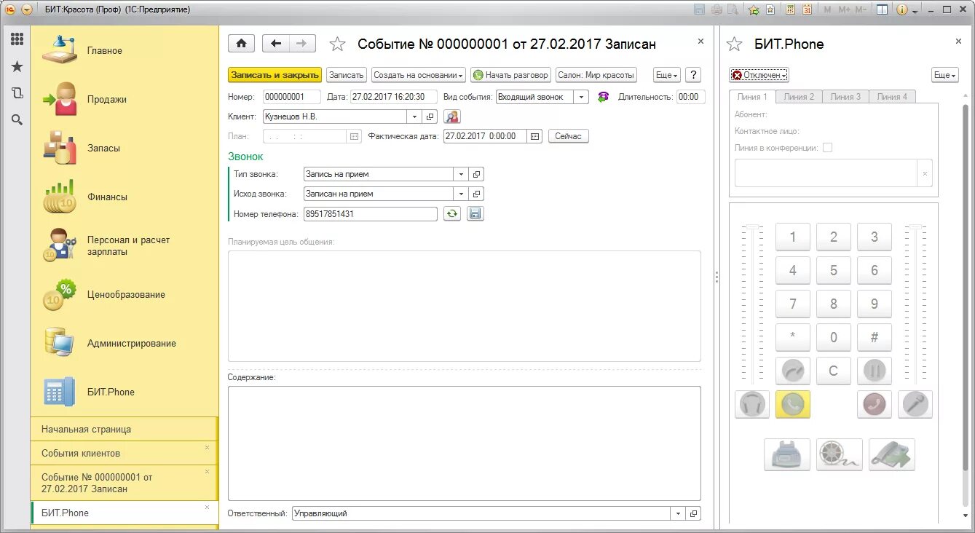Image resolution: width=975 pixels, height=533 pixels.
Task: Open the functions menu grid icon
Action: (x=17, y=39)
